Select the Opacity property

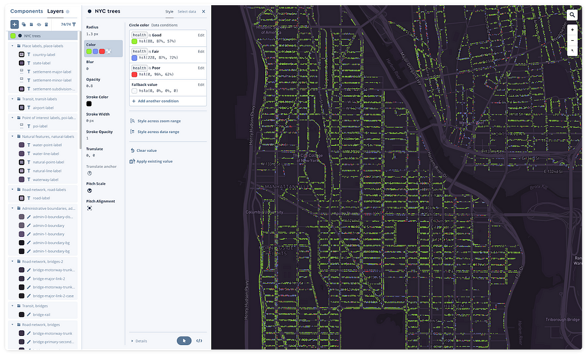(x=103, y=83)
